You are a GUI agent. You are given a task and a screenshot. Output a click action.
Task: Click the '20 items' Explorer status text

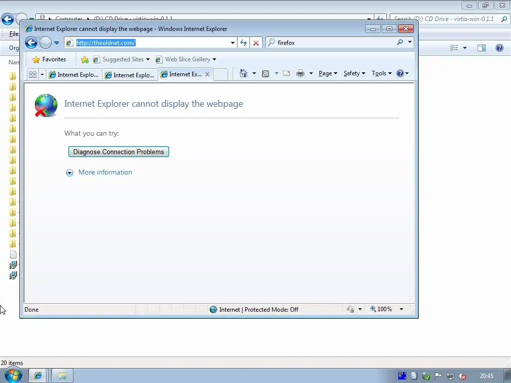coord(12,363)
